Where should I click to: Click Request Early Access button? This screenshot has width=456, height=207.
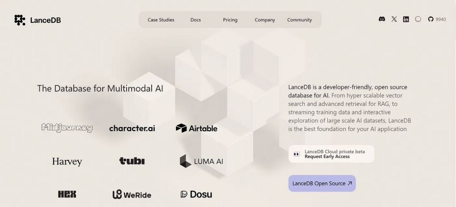[x=331, y=154]
